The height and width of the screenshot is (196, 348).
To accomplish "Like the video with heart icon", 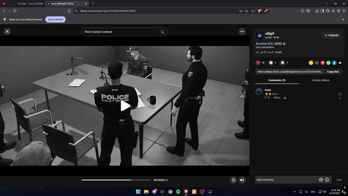I will click(x=258, y=63).
